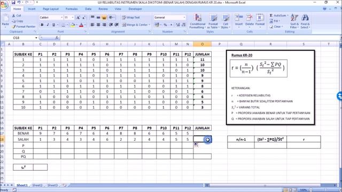The image size is (342, 192).
Task: Save workbook via Quick Access toolbar
Action: coord(13,2)
